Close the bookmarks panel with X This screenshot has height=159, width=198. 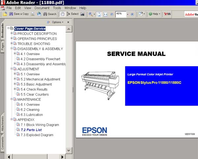pyautogui.click(x=68, y=22)
